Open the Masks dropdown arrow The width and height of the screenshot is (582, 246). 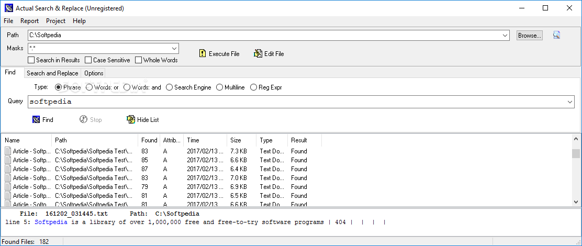tap(174, 48)
